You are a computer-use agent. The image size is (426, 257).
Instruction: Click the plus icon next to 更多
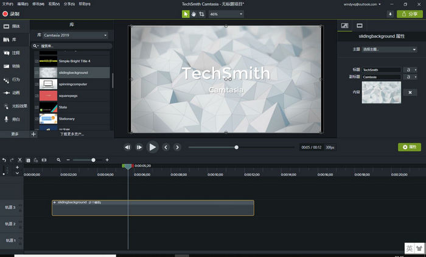click(x=33, y=134)
